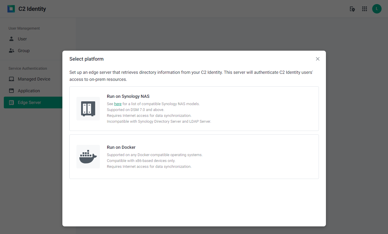Open the user avatar 'L' menu

pos(377,9)
